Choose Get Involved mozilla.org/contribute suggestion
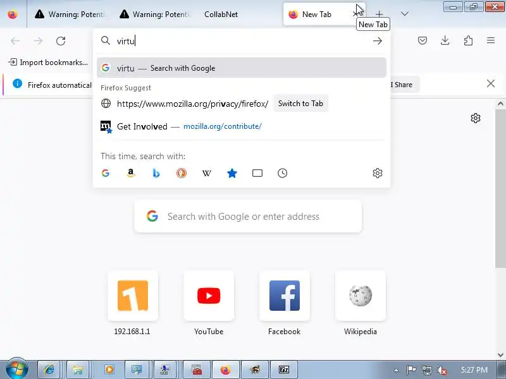Image resolution: width=506 pixels, height=379 pixels. pyautogui.click(x=242, y=126)
